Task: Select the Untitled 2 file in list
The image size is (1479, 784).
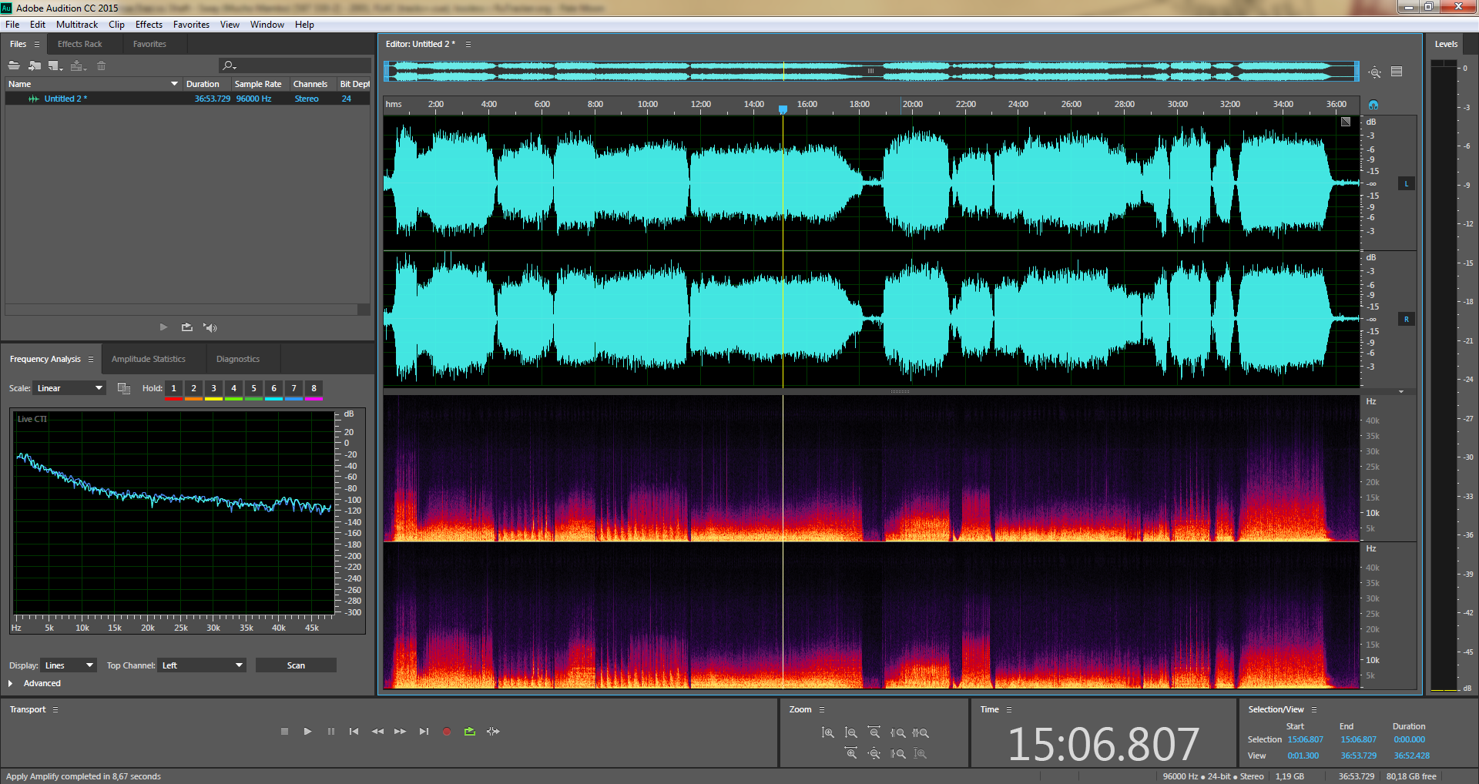Action: (x=65, y=99)
